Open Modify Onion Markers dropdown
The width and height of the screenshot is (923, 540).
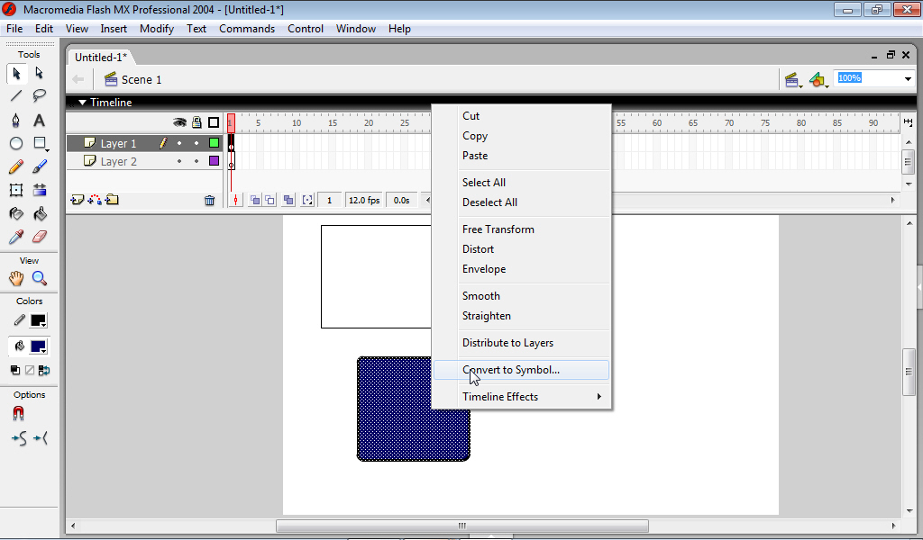pyautogui.click(x=307, y=201)
